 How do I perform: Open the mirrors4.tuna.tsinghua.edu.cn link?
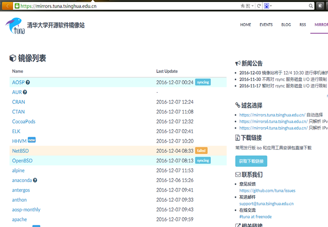tap(274, 128)
